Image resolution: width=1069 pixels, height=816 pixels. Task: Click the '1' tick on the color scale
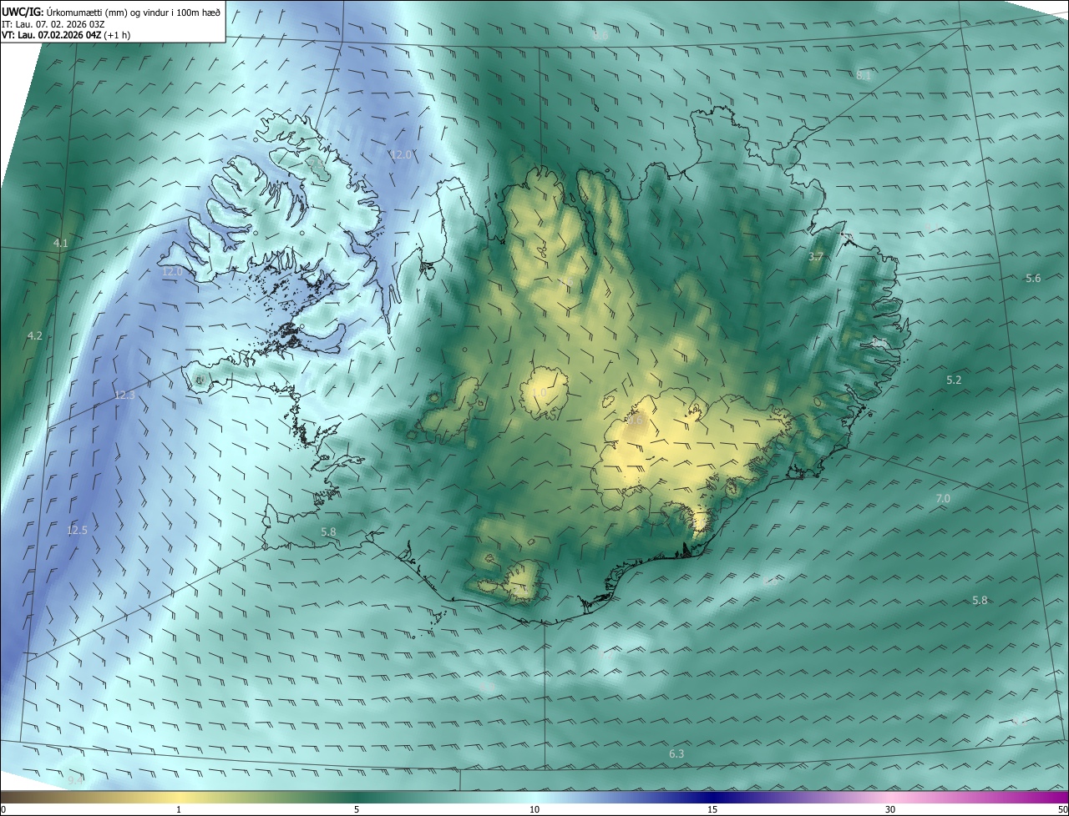pyautogui.click(x=179, y=809)
